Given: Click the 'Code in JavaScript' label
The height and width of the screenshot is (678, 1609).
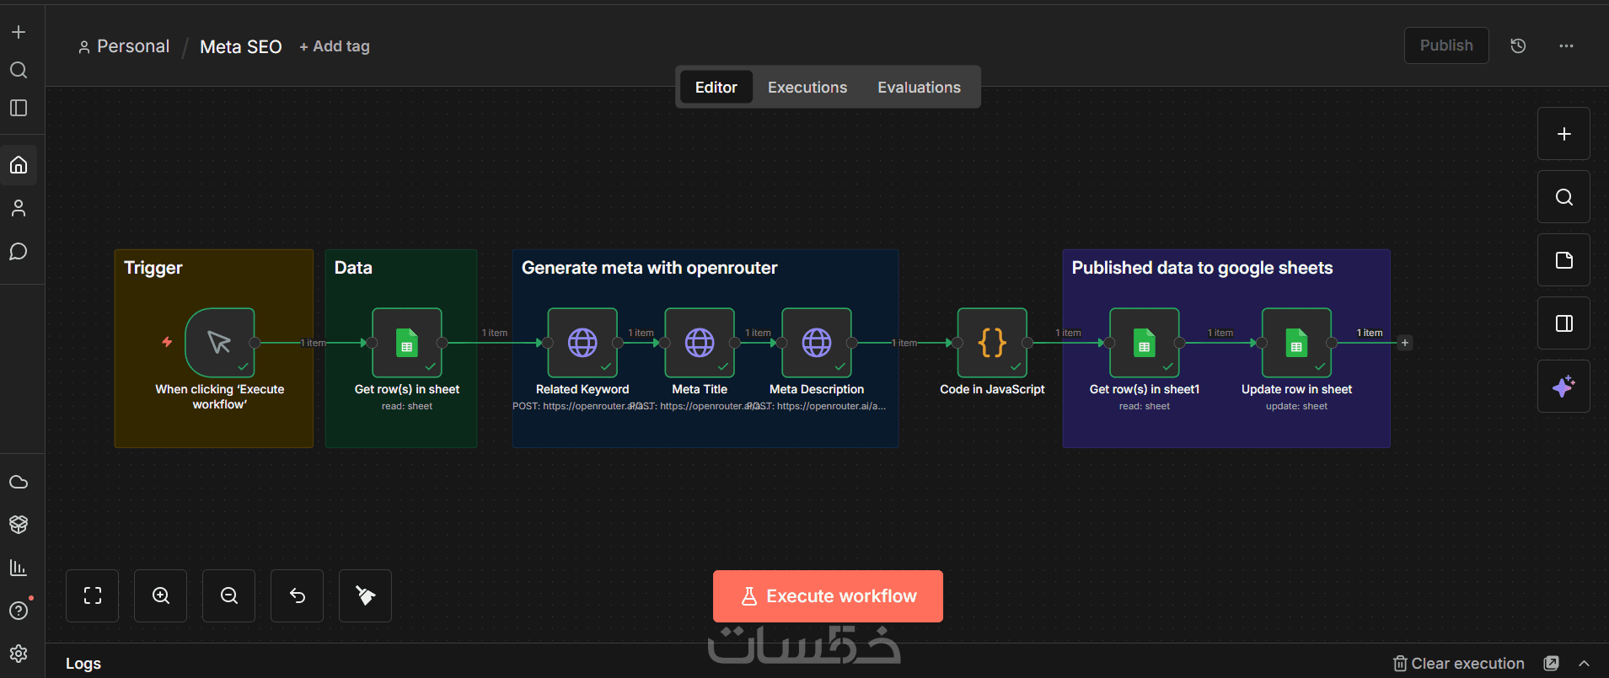Looking at the screenshot, I should [992, 389].
